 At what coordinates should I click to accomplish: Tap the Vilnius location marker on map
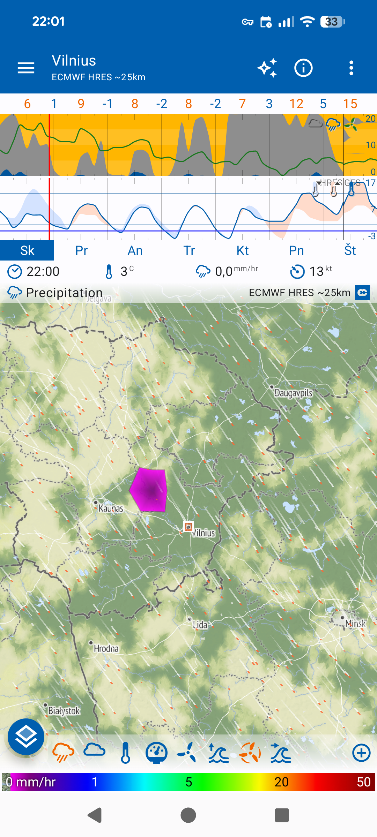click(188, 527)
